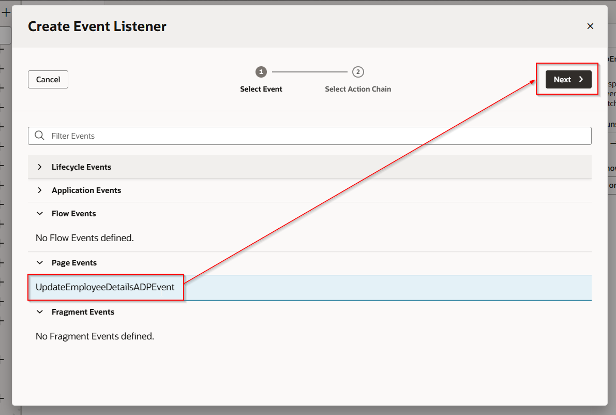Click the Page Events header label
The width and height of the screenshot is (616, 415).
point(74,263)
